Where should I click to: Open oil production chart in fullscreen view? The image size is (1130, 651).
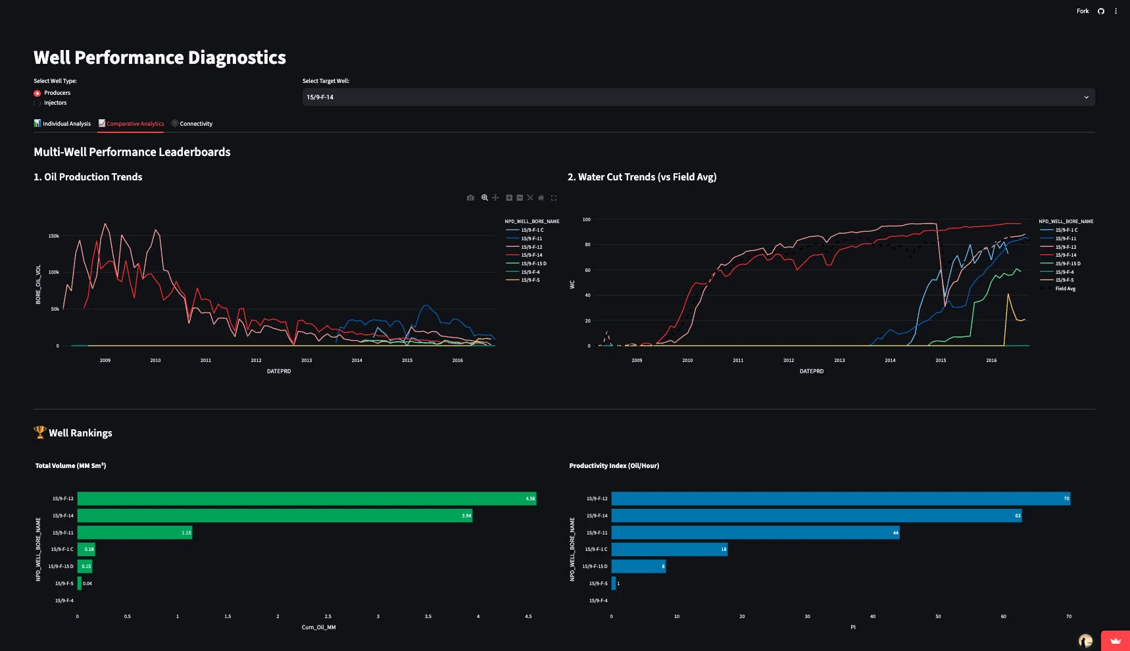tap(554, 197)
